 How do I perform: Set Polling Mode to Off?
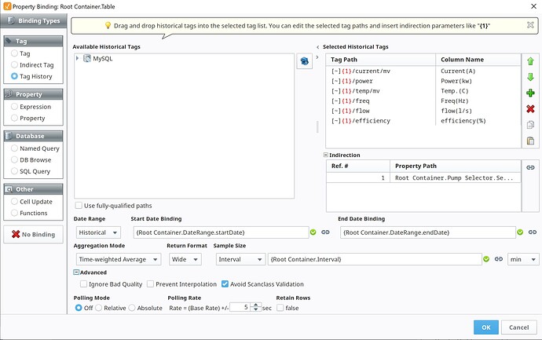tap(79, 308)
